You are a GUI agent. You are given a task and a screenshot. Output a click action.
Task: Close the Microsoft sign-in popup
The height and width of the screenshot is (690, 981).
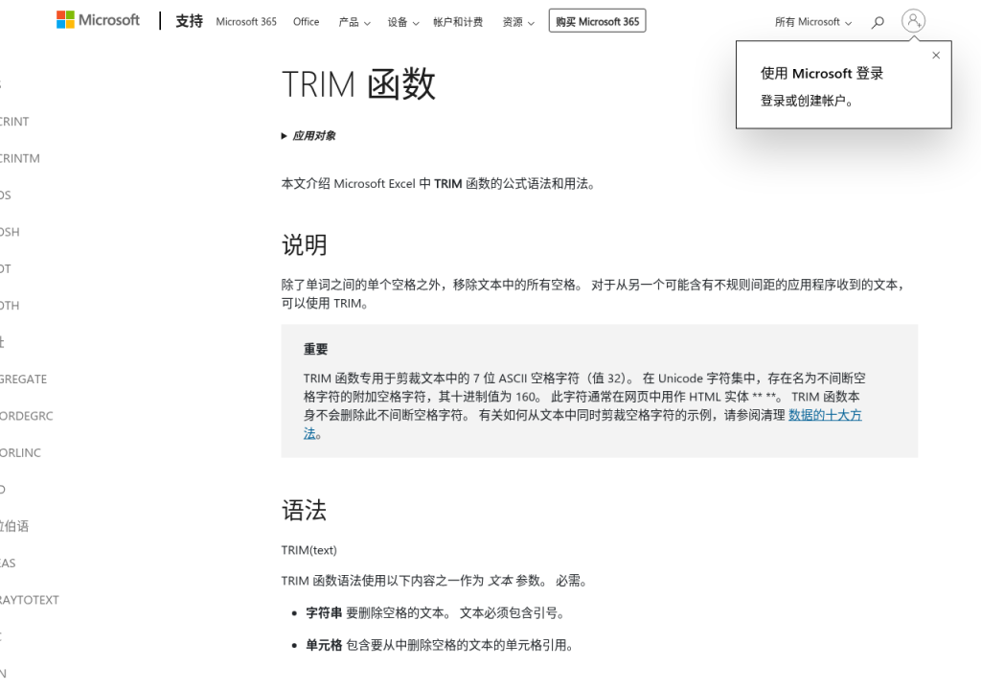[936, 55]
